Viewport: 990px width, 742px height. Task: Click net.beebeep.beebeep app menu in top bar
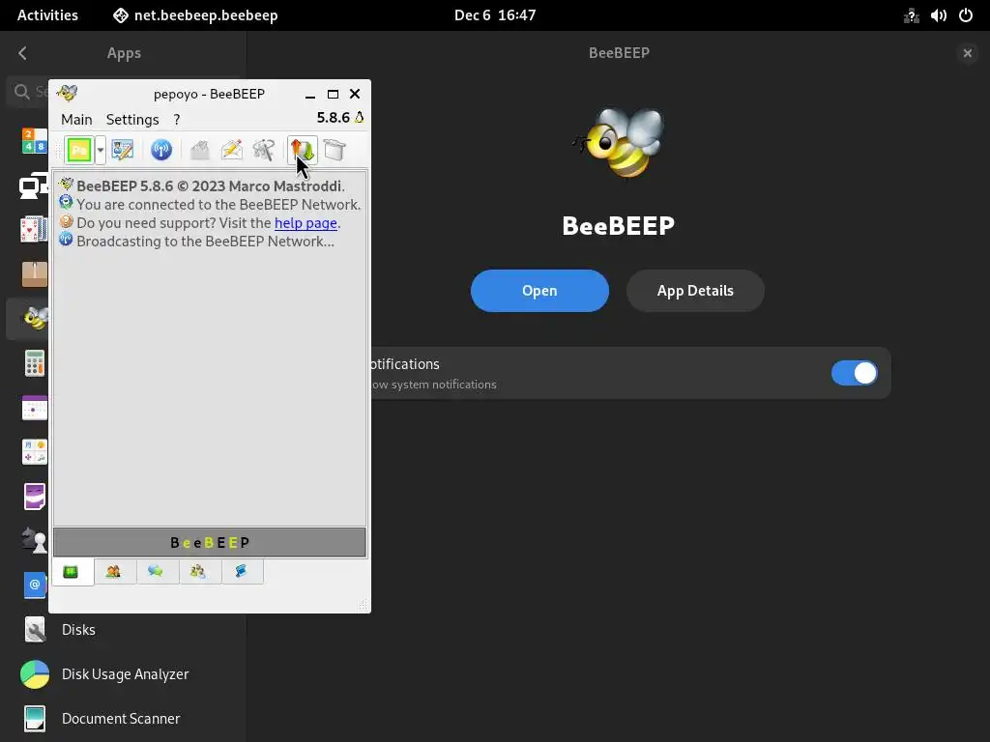coord(195,15)
